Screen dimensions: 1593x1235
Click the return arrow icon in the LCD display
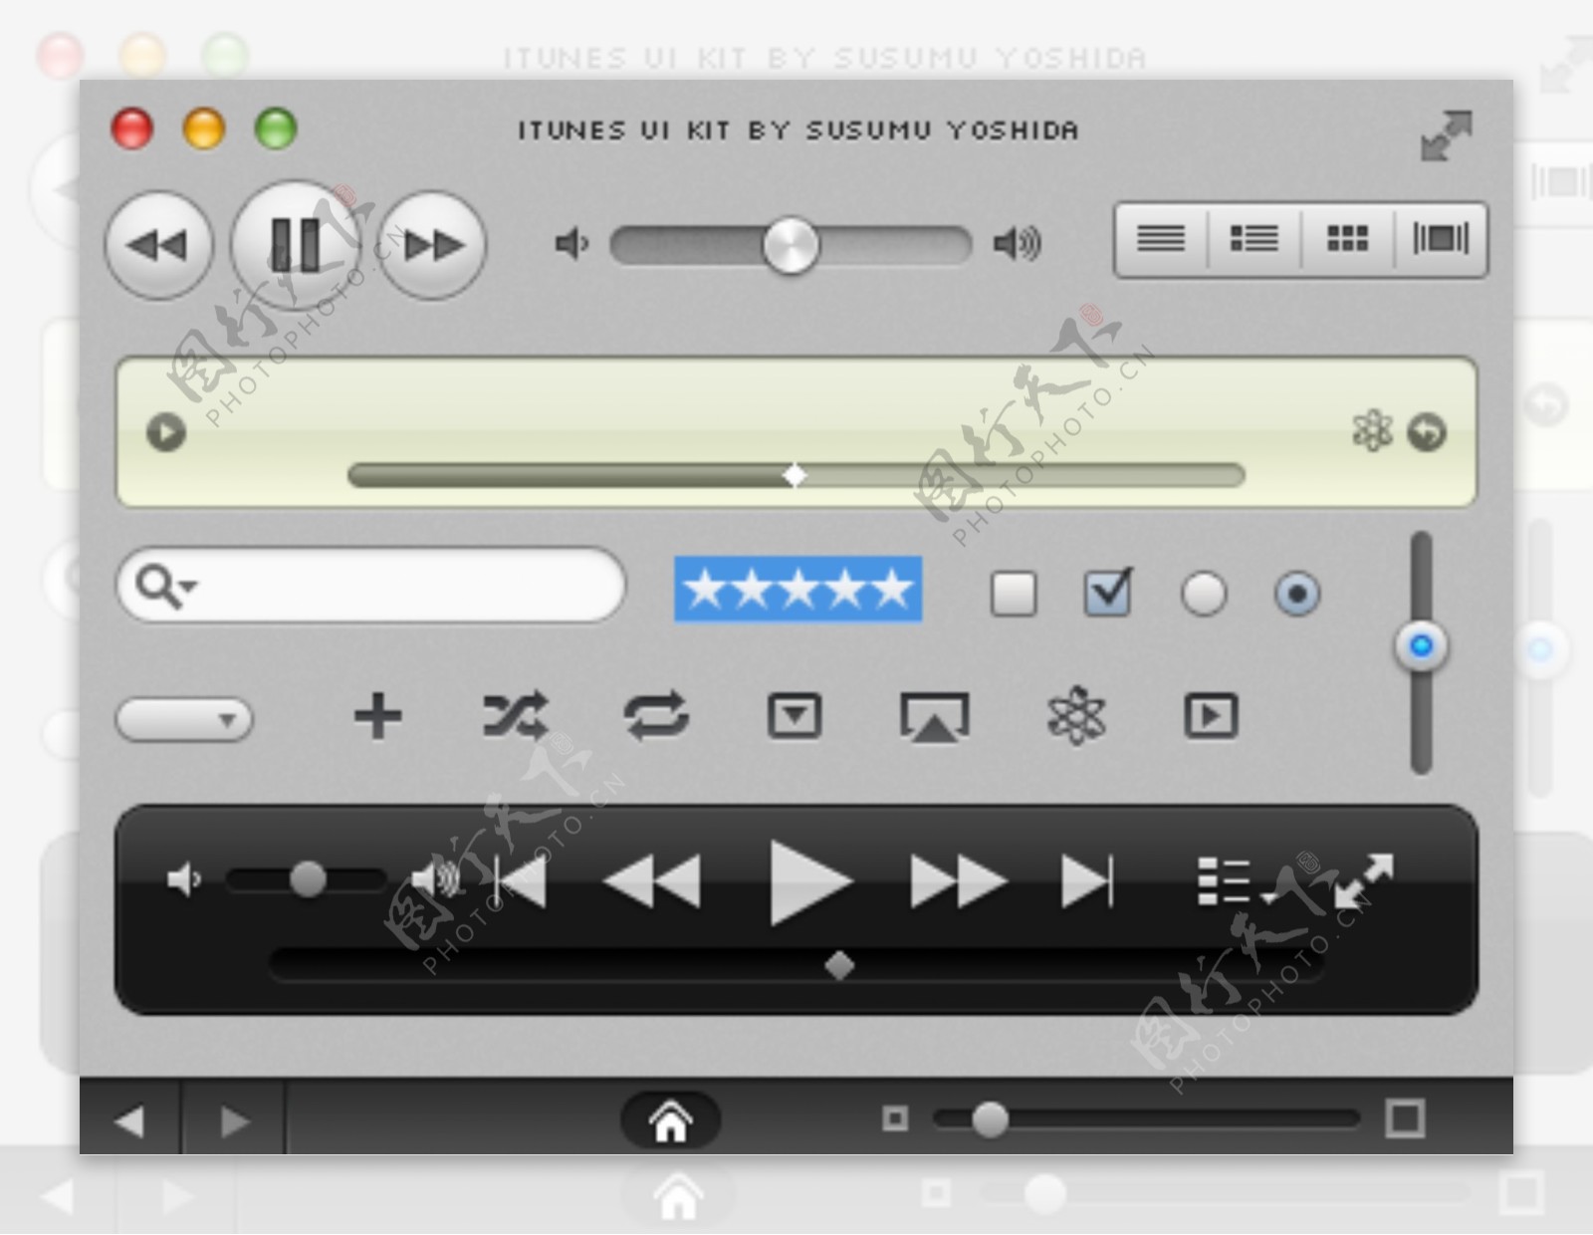(1427, 432)
